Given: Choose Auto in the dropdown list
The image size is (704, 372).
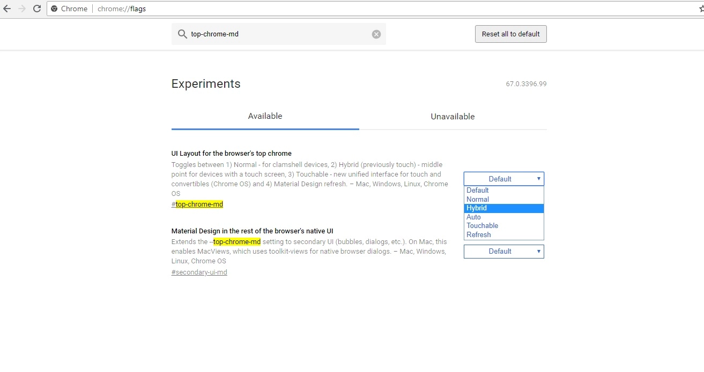Looking at the screenshot, I should 503,217.
